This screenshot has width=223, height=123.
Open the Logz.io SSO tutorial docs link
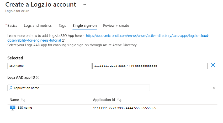[x=147, y=36]
